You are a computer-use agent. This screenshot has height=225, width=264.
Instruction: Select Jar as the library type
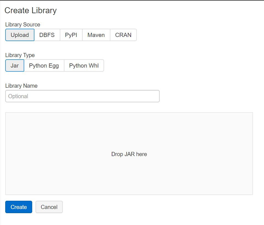(14, 65)
